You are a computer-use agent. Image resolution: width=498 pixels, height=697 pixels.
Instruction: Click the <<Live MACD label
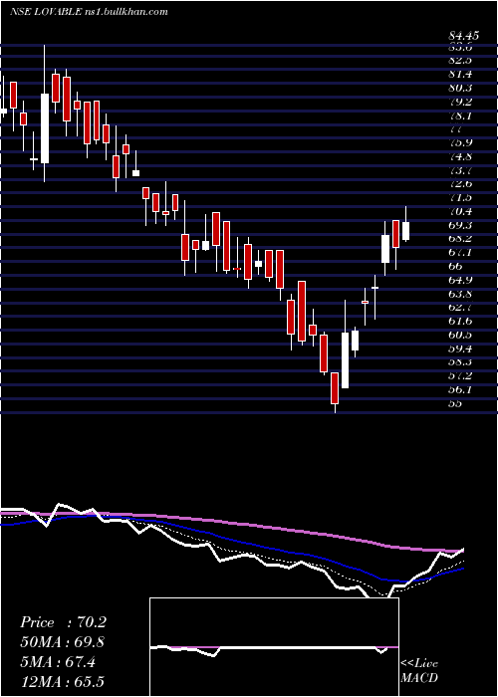click(x=419, y=670)
